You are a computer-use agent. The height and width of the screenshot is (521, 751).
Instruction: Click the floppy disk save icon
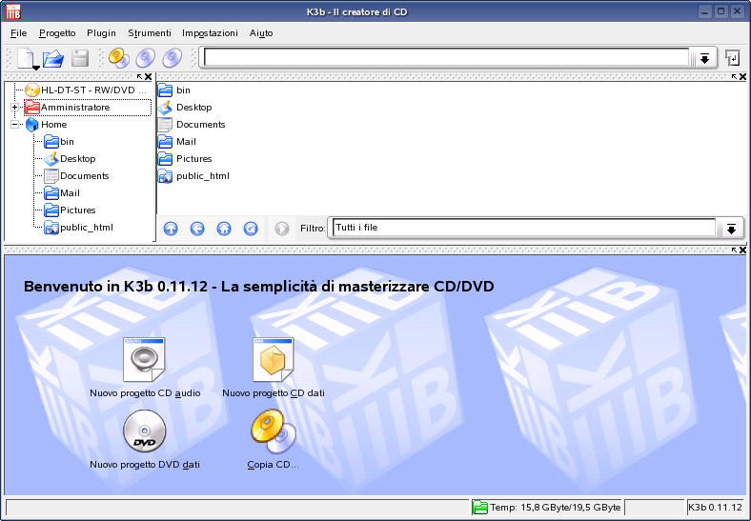click(80, 58)
